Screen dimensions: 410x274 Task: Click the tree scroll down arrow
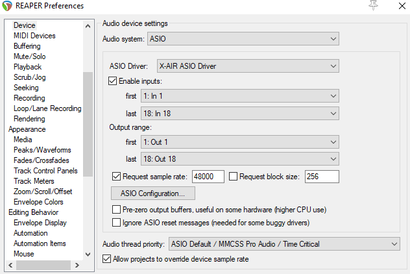point(88,254)
